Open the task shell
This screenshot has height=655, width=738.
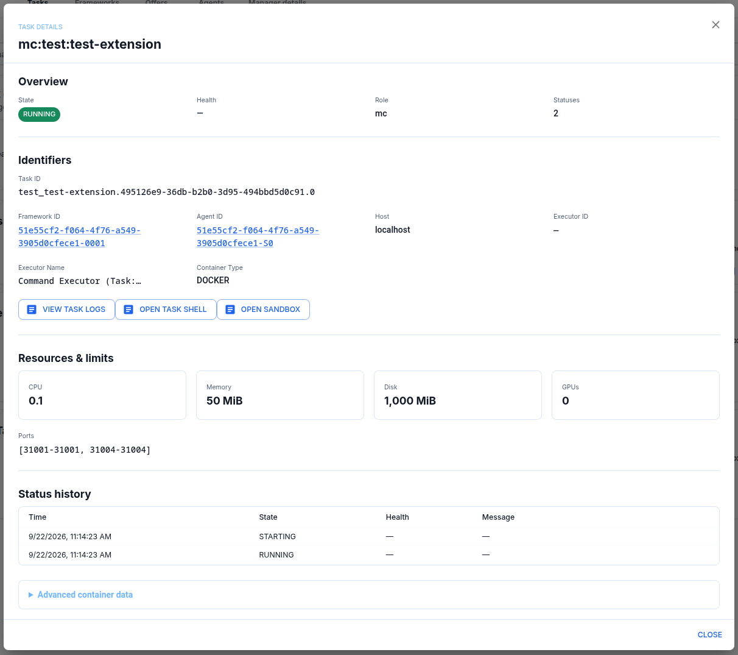click(166, 310)
